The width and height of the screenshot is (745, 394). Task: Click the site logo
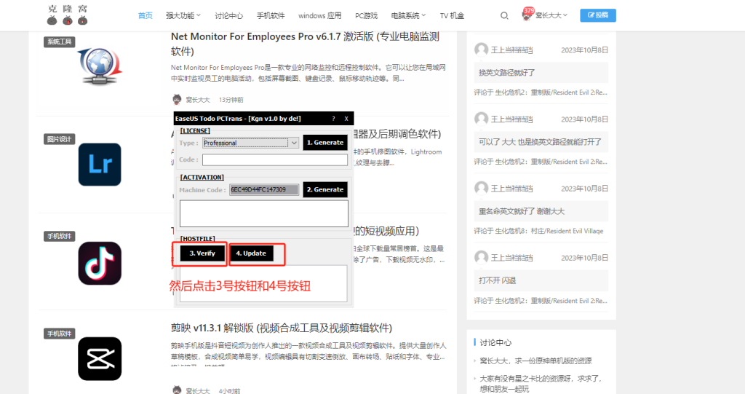(68, 15)
